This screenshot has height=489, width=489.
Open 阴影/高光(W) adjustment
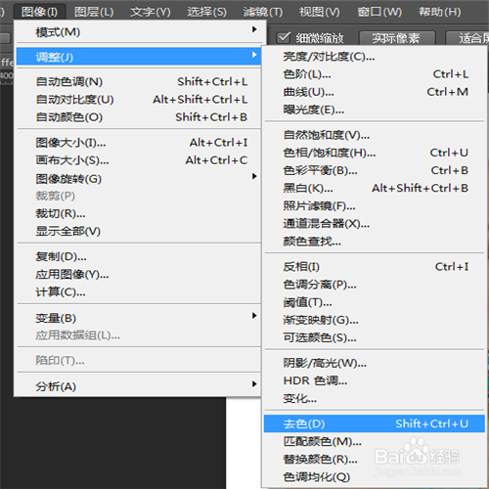[375, 363]
